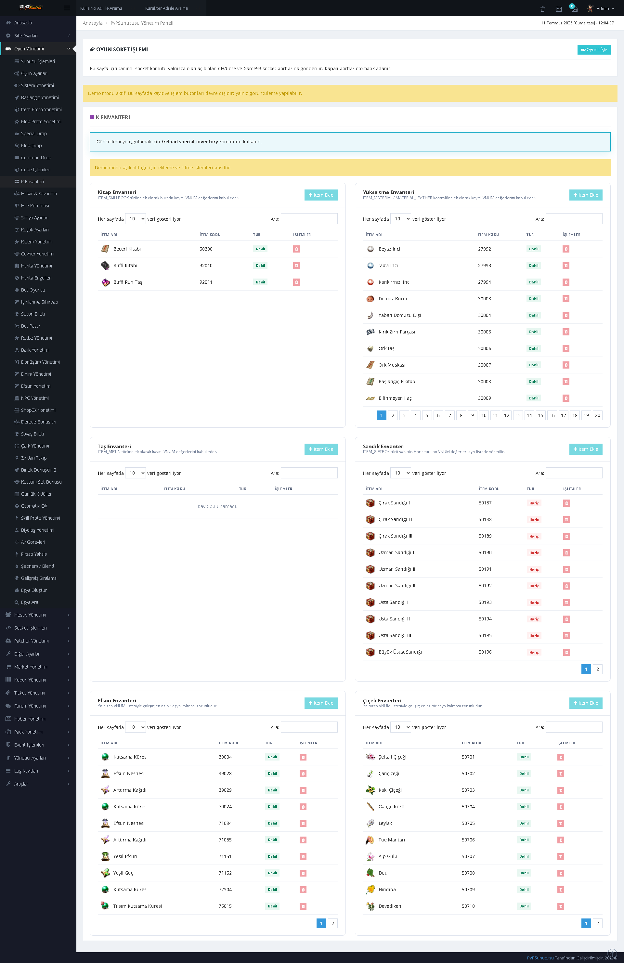Go to page 20 of Yükseltme Envanteri

[597, 416]
